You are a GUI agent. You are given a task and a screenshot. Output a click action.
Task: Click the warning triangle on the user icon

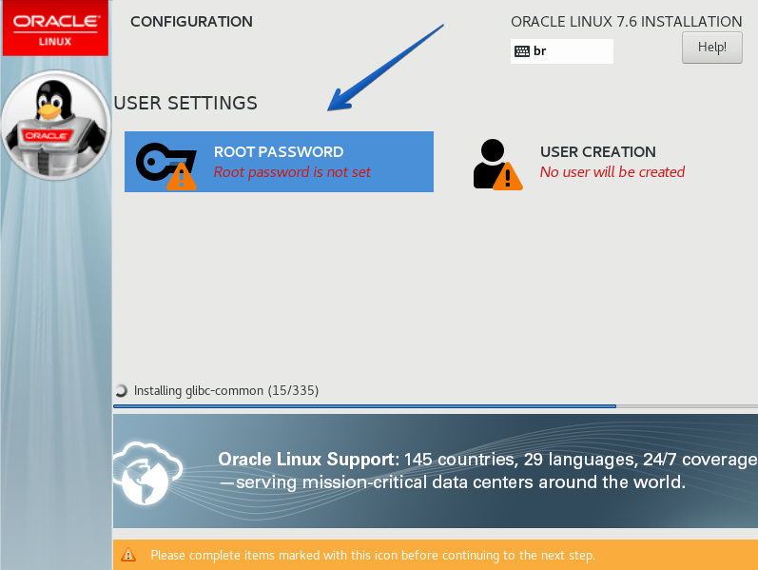tap(508, 176)
